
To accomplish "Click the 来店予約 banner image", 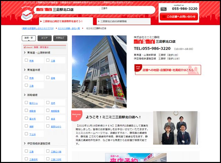I will pos(136,157).
